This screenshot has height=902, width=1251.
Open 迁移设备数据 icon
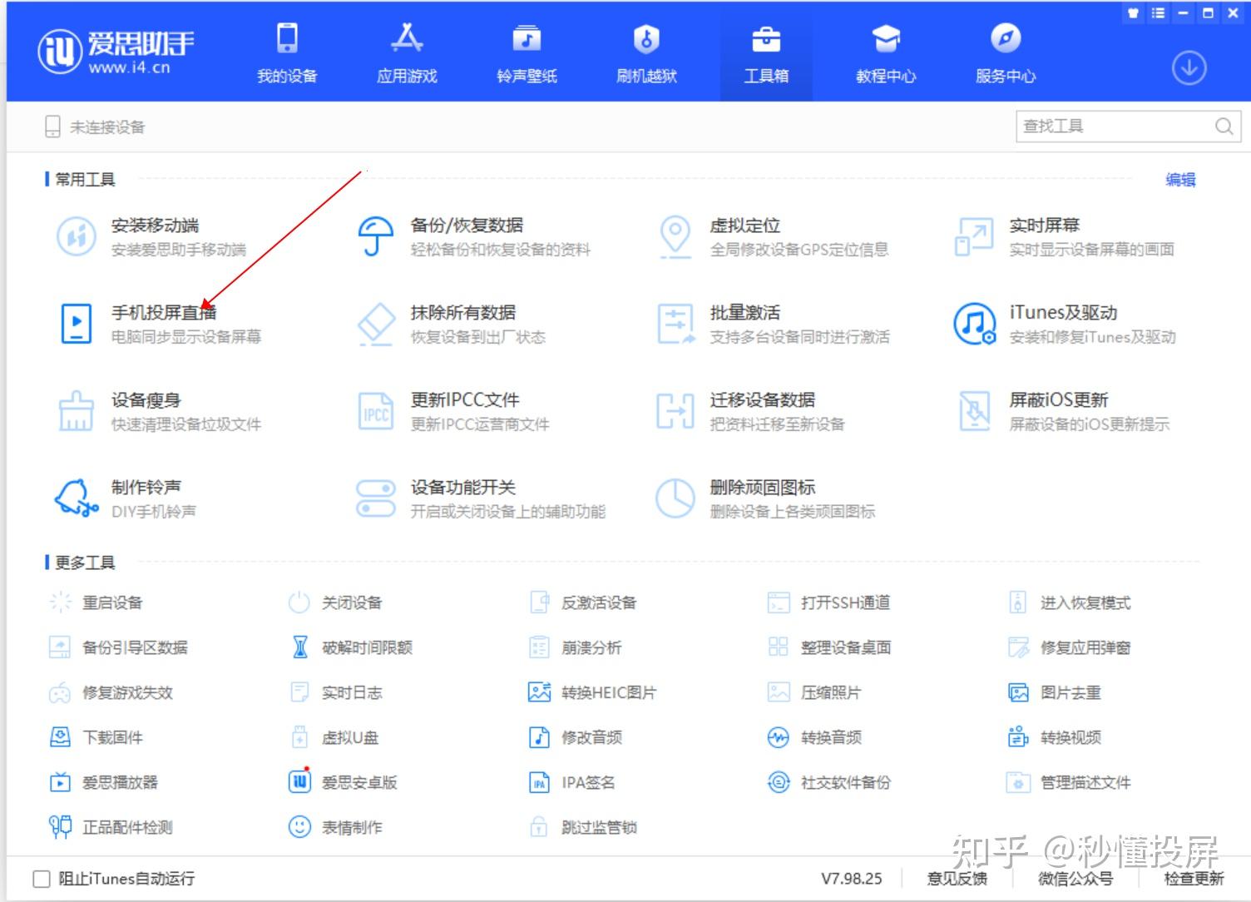click(675, 411)
